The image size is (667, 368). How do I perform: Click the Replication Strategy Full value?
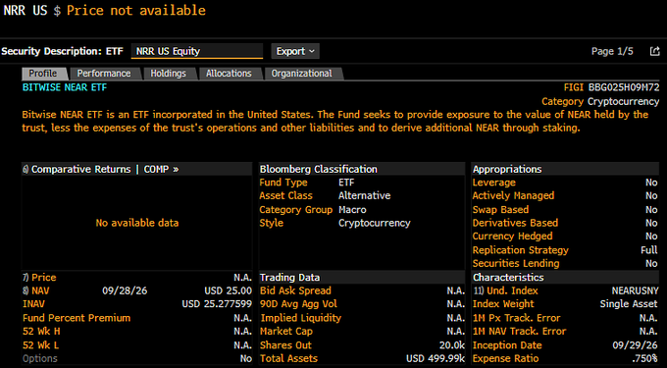(x=649, y=250)
